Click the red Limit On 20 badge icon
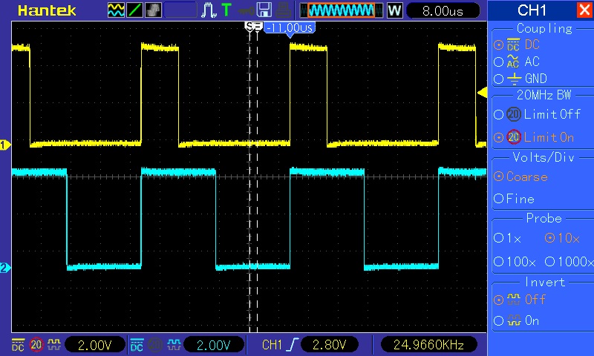This screenshot has width=594, height=356. pos(514,137)
